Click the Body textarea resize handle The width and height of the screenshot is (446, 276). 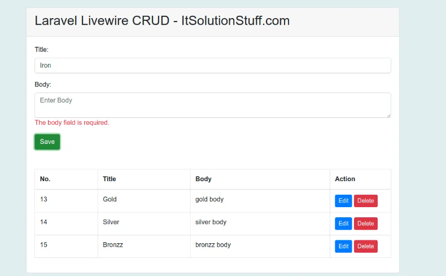(x=388, y=116)
